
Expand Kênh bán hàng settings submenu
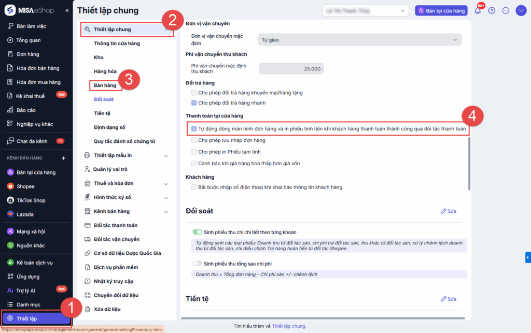[166, 212]
